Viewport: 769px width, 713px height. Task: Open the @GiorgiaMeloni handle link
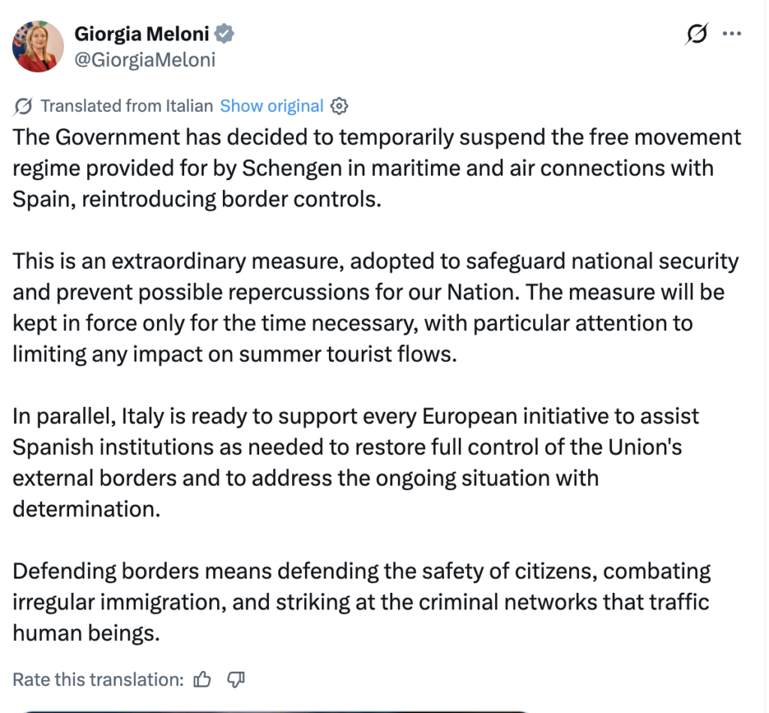tap(145, 60)
